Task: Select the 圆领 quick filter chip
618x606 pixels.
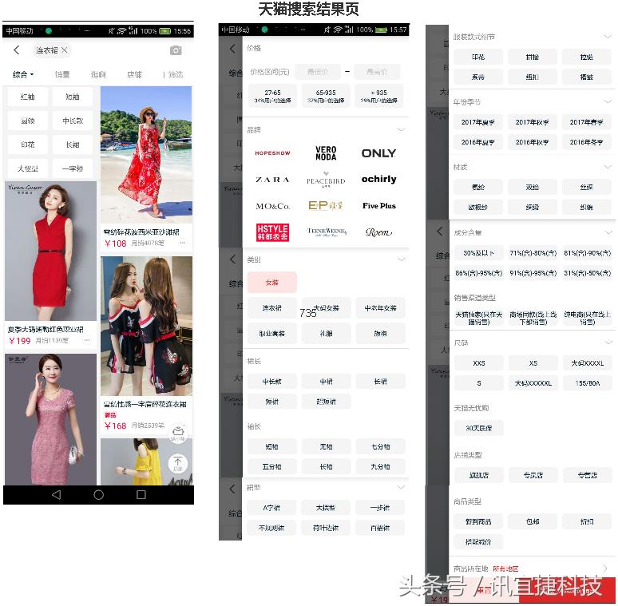Action: (28, 121)
